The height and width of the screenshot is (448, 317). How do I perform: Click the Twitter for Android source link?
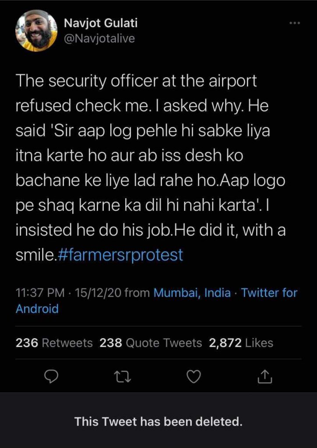click(269, 293)
